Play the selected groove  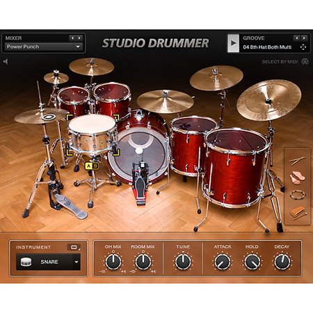(x=233, y=43)
